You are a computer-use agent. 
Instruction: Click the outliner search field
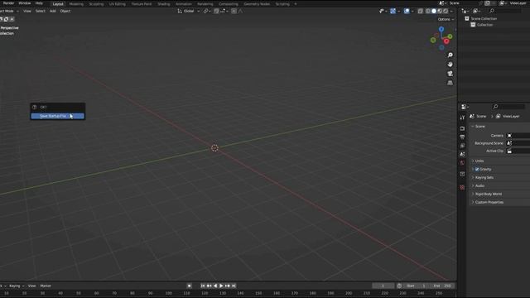pyautogui.click(x=505, y=11)
